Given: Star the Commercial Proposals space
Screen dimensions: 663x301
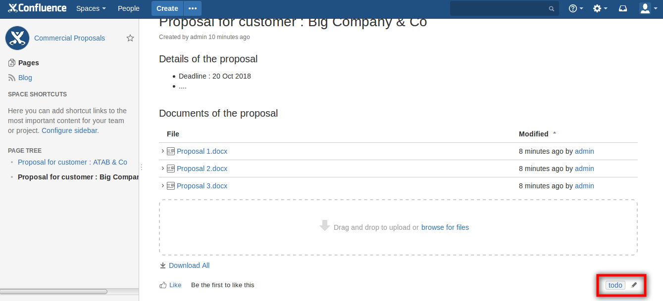Looking at the screenshot, I should pyautogui.click(x=130, y=38).
